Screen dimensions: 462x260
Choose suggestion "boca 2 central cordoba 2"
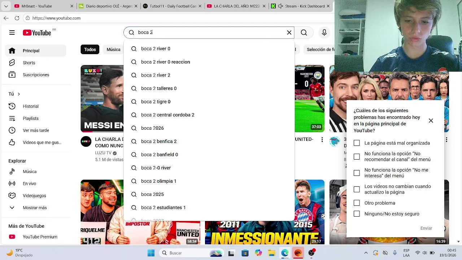209,115
